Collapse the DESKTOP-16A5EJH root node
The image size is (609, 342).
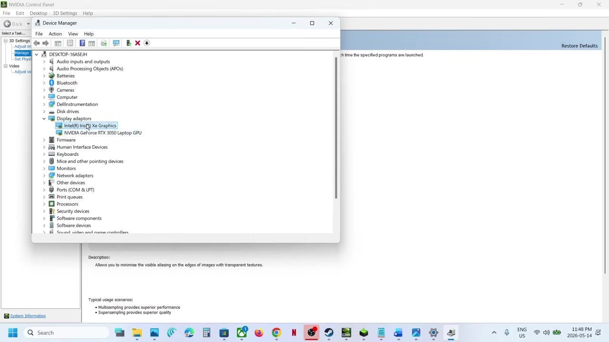click(x=37, y=55)
